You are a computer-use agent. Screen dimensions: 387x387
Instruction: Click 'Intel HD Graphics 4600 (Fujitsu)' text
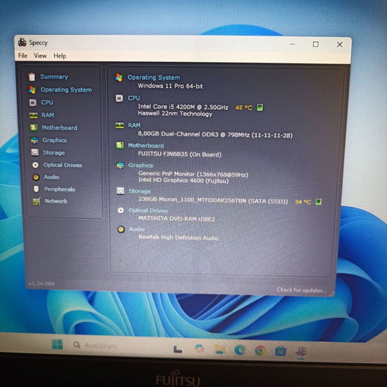click(183, 180)
